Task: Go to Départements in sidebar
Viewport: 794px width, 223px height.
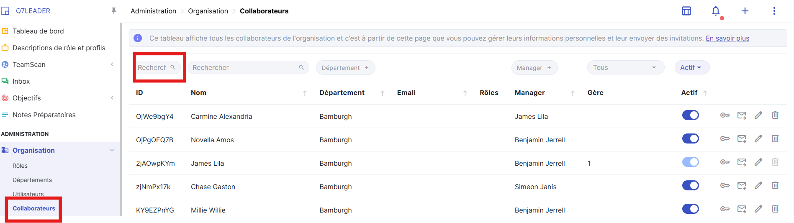Action: [32, 180]
